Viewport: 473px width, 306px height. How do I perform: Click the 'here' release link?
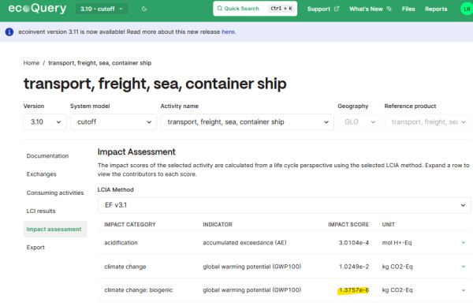click(228, 32)
